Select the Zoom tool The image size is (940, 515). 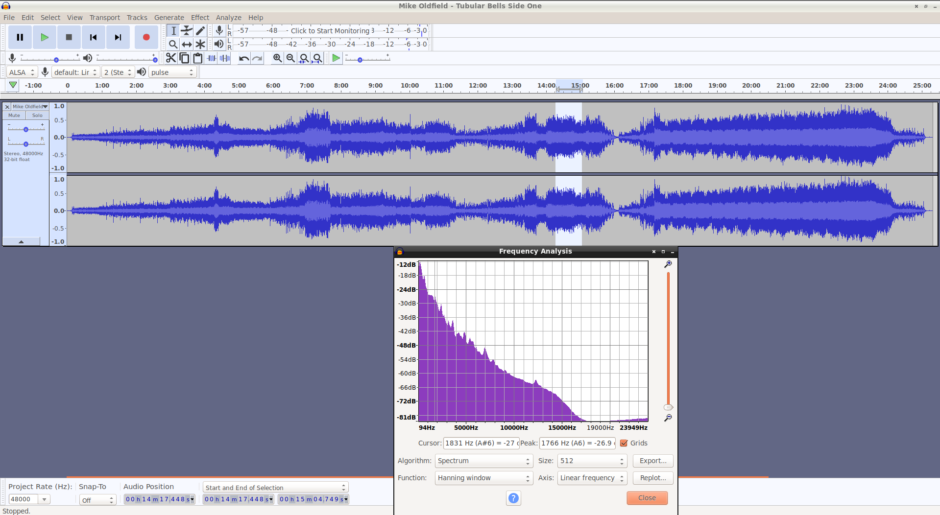tap(173, 44)
